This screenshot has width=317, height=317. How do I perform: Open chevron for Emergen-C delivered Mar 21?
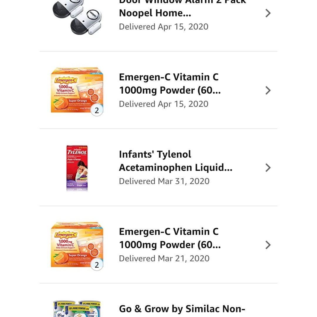coord(268,245)
